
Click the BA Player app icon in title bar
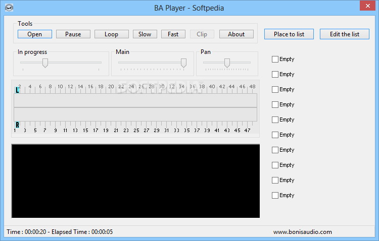click(x=9, y=8)
